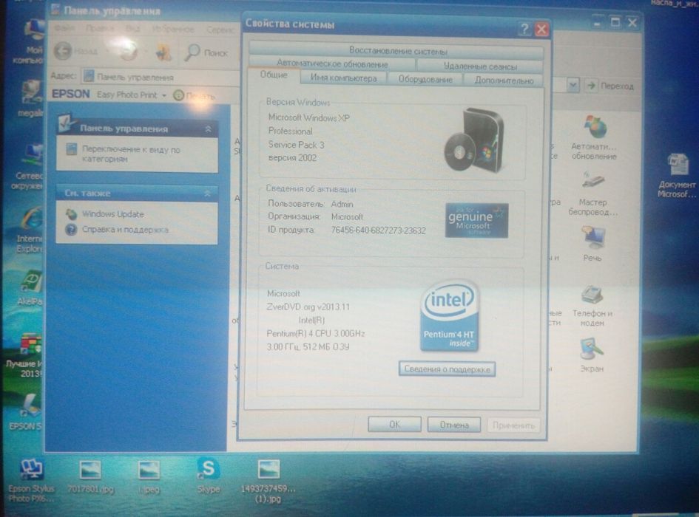The height and width of the screenshot is (517, 699).
Task: Select Мой компьютер desktop icon
Action: tap(31, 41)
